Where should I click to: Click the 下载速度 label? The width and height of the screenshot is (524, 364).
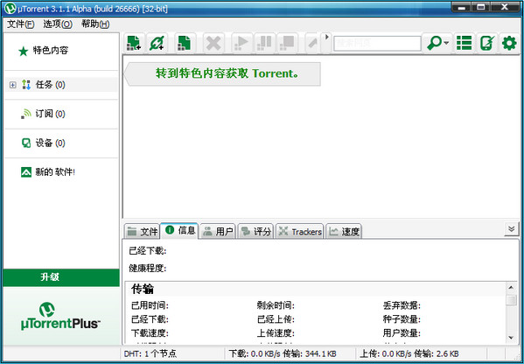(150, 332)
